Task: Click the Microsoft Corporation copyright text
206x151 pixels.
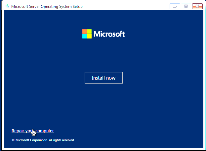Action: 43,140
